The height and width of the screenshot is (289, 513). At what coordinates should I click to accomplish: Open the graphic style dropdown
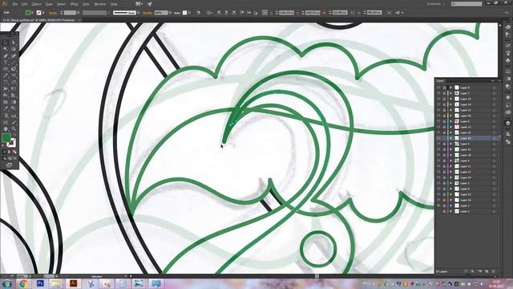[189, 13]
